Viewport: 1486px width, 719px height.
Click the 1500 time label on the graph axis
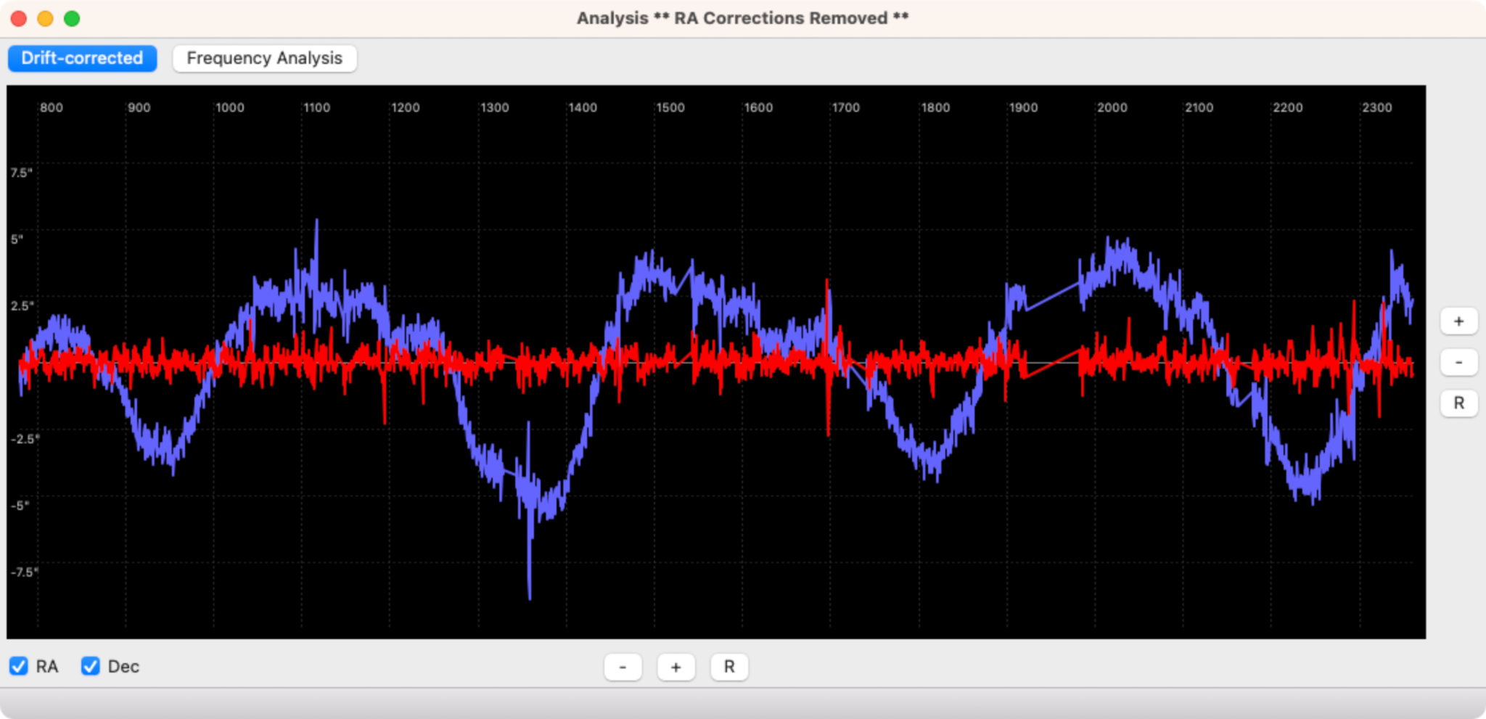tap(670, 107)
